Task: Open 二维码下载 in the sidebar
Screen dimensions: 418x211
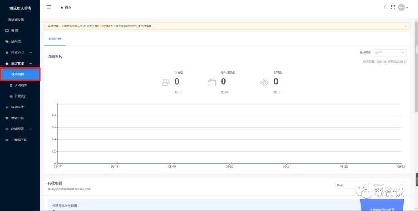Action: tap(20, 140)
